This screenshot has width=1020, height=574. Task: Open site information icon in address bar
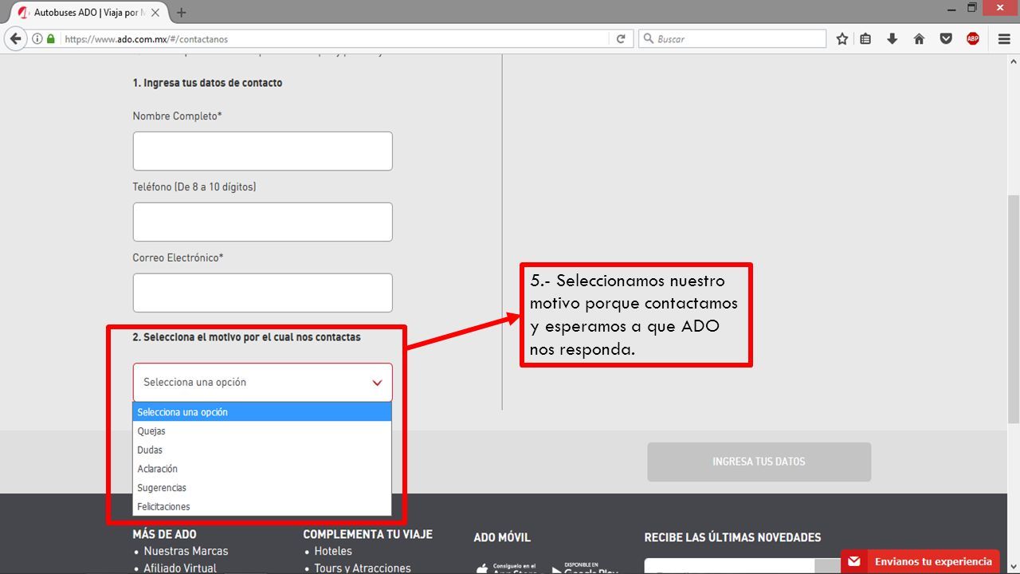(x=37, y=39)
